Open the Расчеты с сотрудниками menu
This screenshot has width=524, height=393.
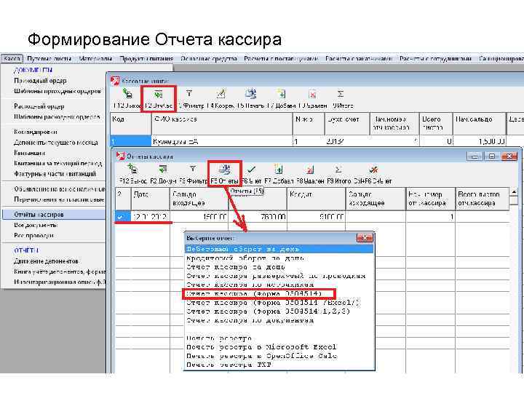(x=435, y=59)
